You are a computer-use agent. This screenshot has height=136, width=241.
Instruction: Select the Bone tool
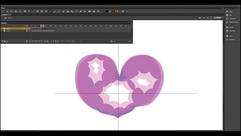pyautogui.click(x=64, y=11)
